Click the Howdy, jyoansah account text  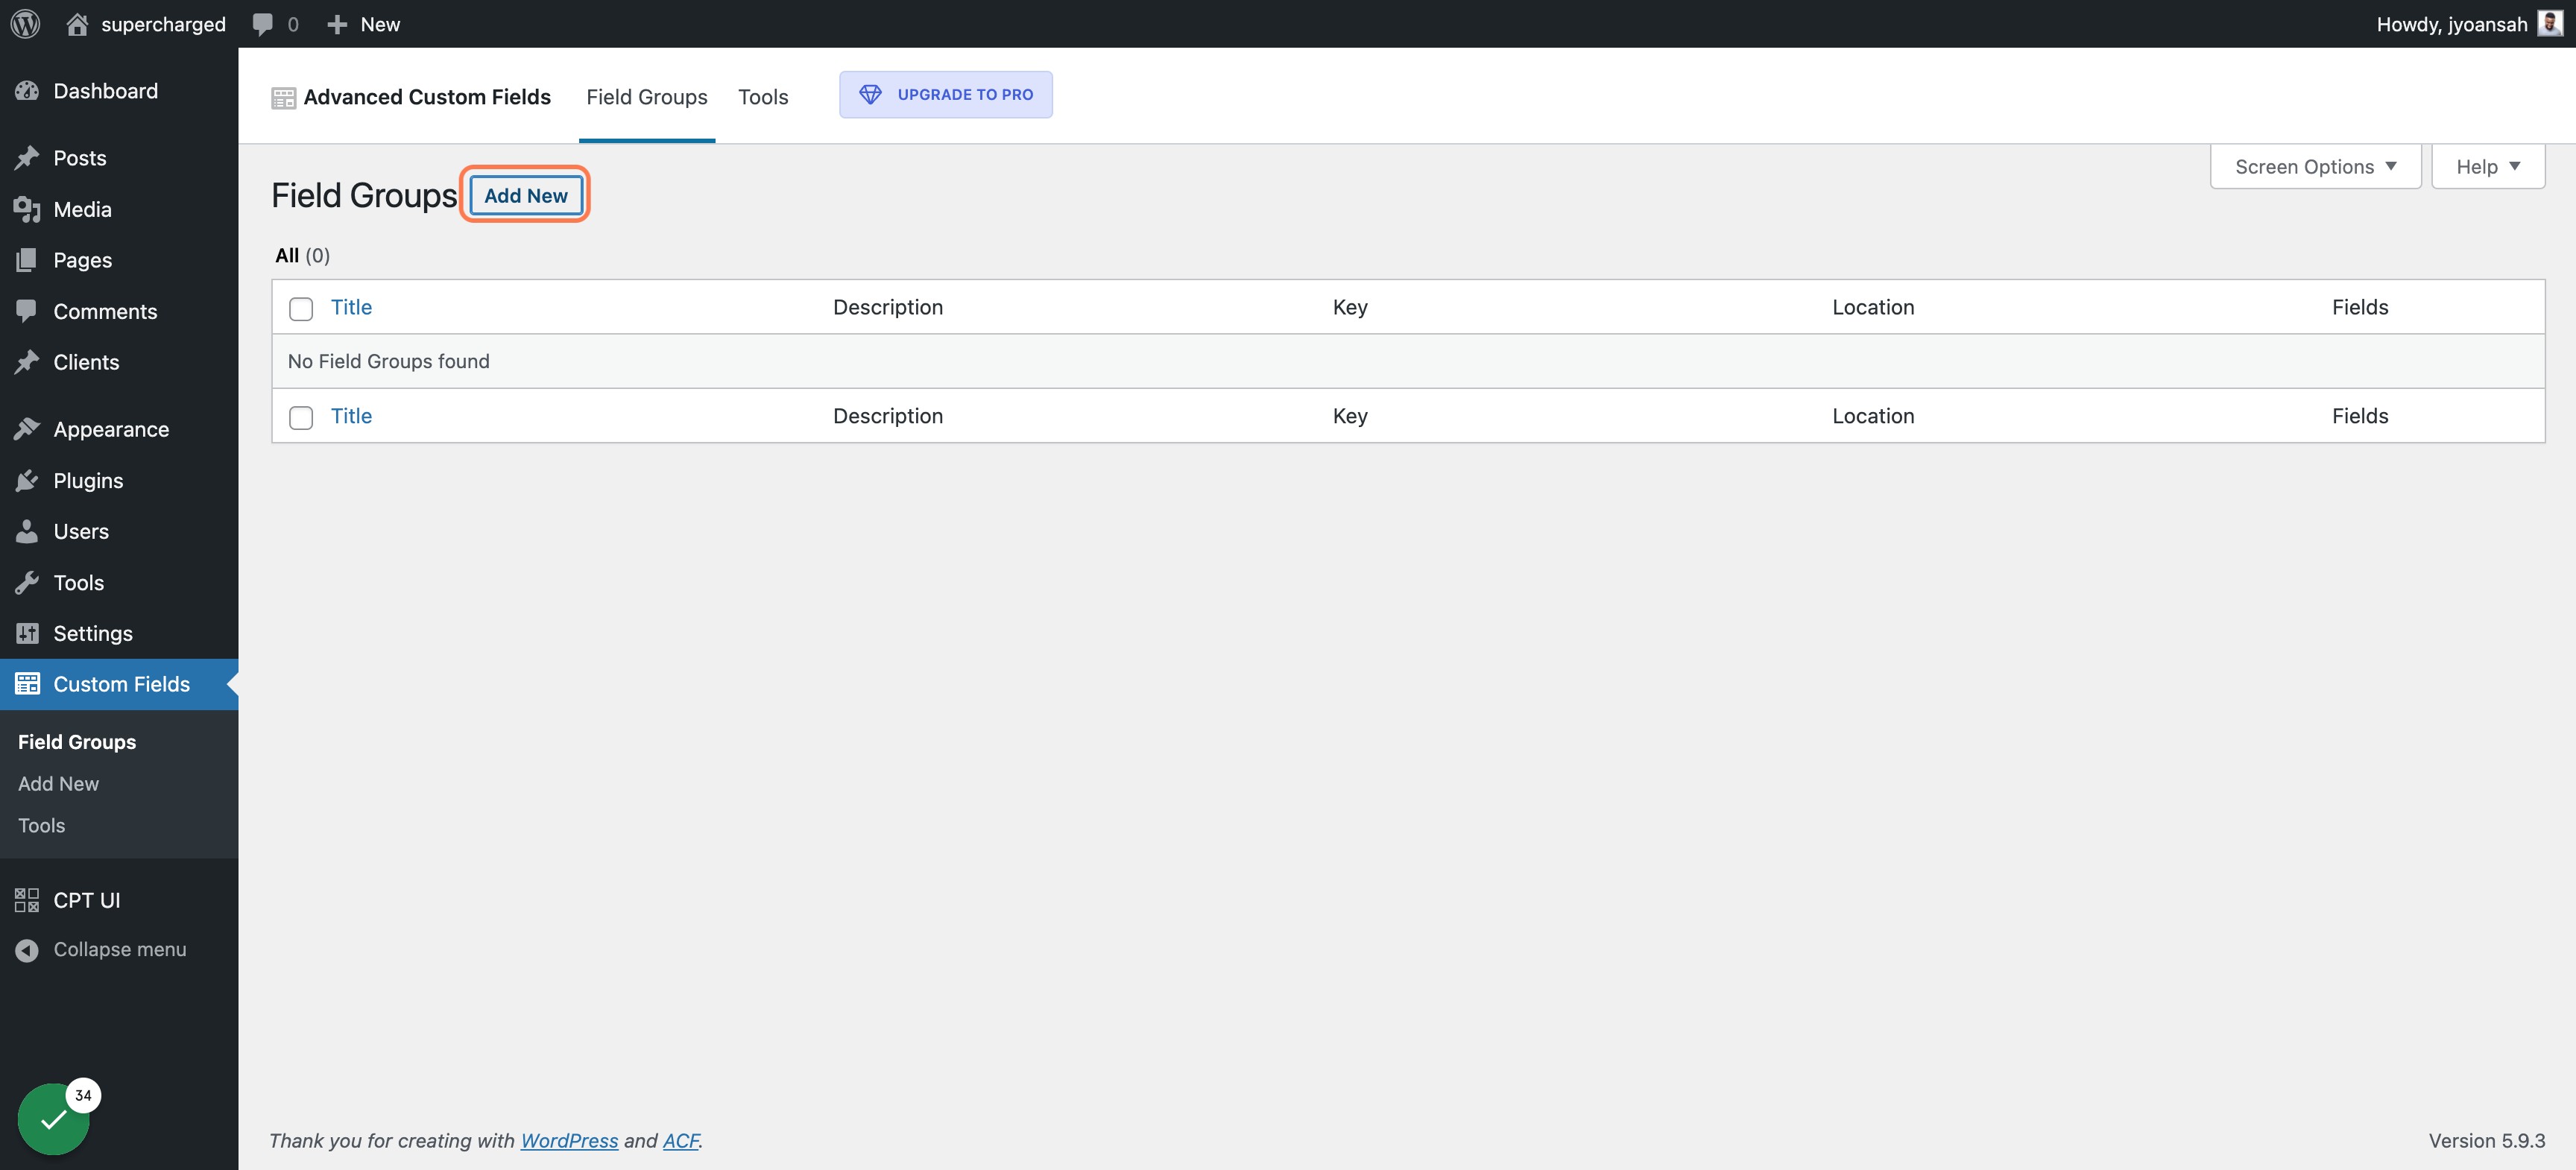click(2452, 24)
